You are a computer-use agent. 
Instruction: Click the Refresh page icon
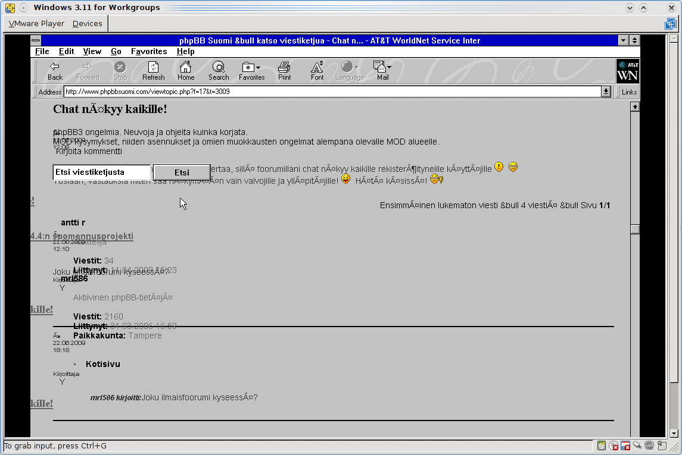(153, 70)
